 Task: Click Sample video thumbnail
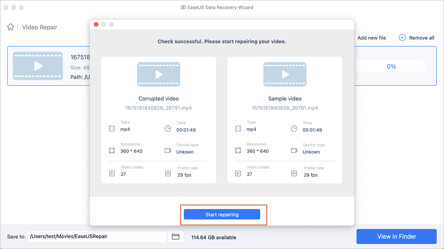(x=285, y=74)
